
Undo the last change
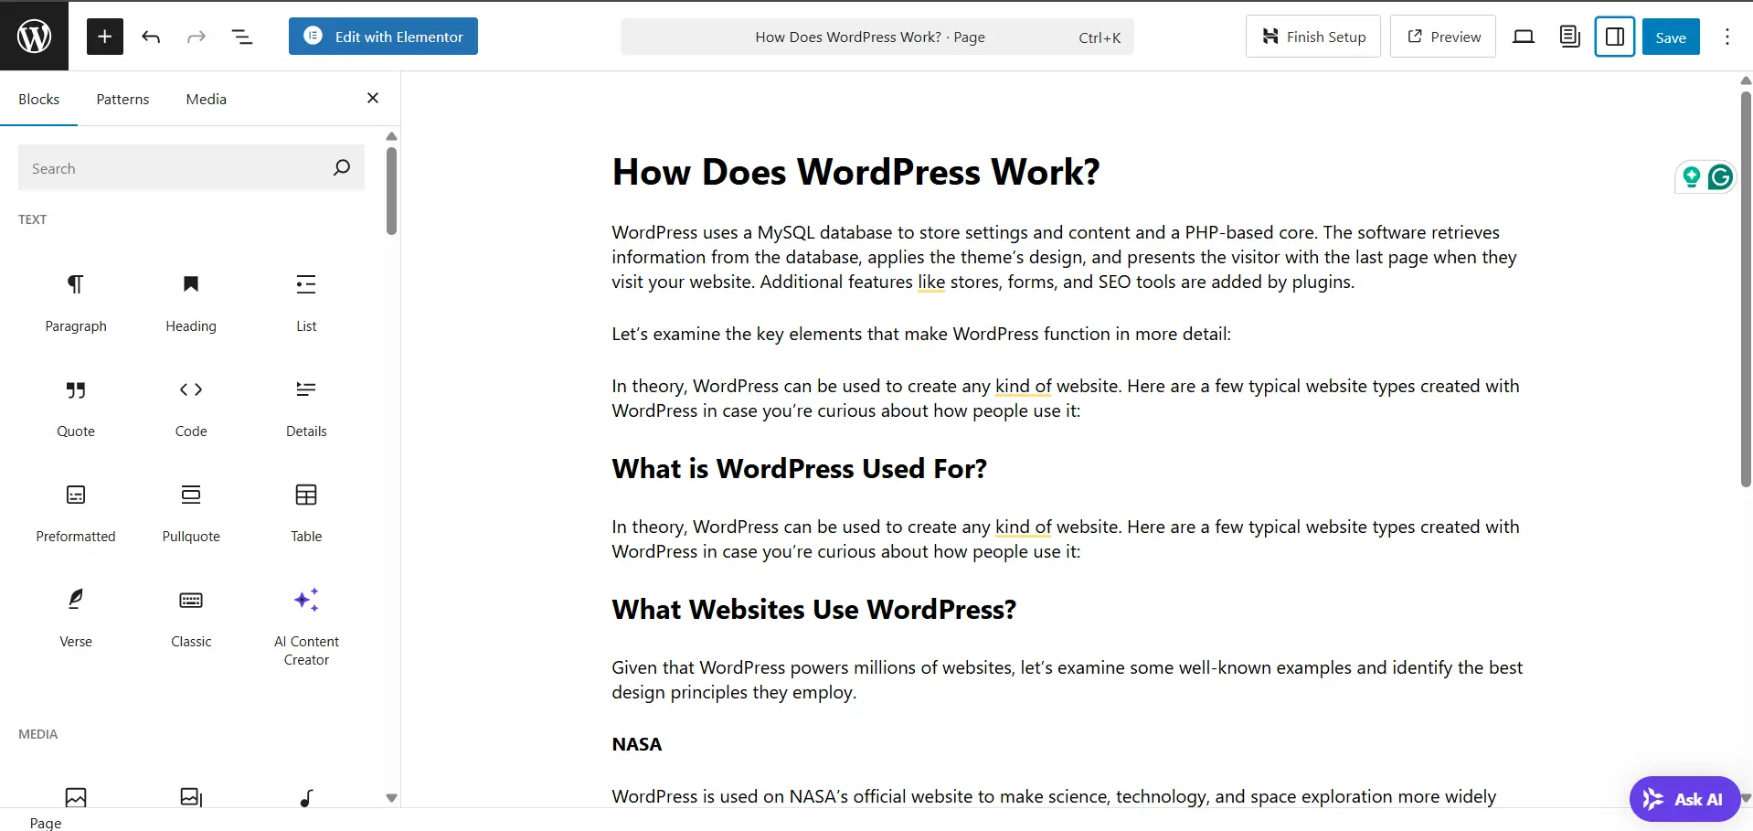pos(151,37)
